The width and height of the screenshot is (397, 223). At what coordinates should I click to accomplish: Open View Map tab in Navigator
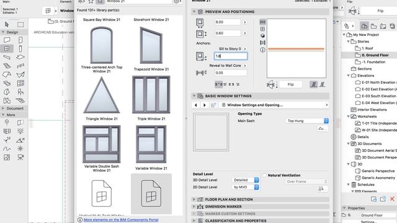point(373,26)
